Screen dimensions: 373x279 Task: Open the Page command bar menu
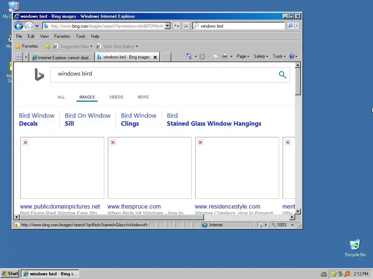[x=243, y=56]
